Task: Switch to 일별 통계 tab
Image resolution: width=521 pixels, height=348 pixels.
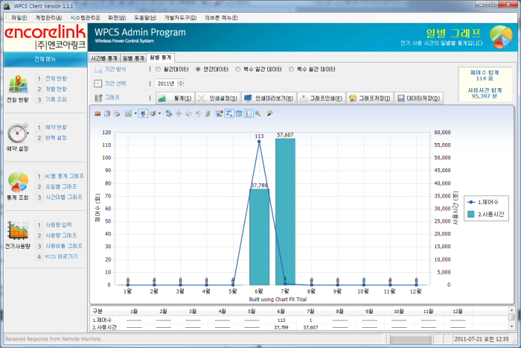Action: tap(133, 58)
